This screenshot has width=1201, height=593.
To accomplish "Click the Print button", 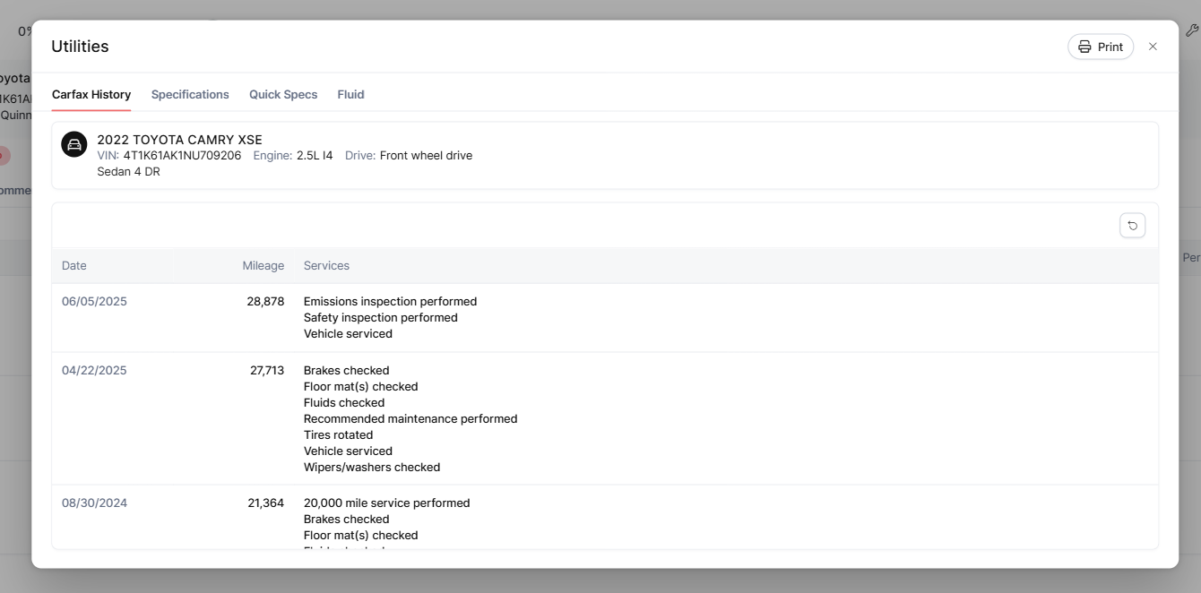I will coord(1100,47).
